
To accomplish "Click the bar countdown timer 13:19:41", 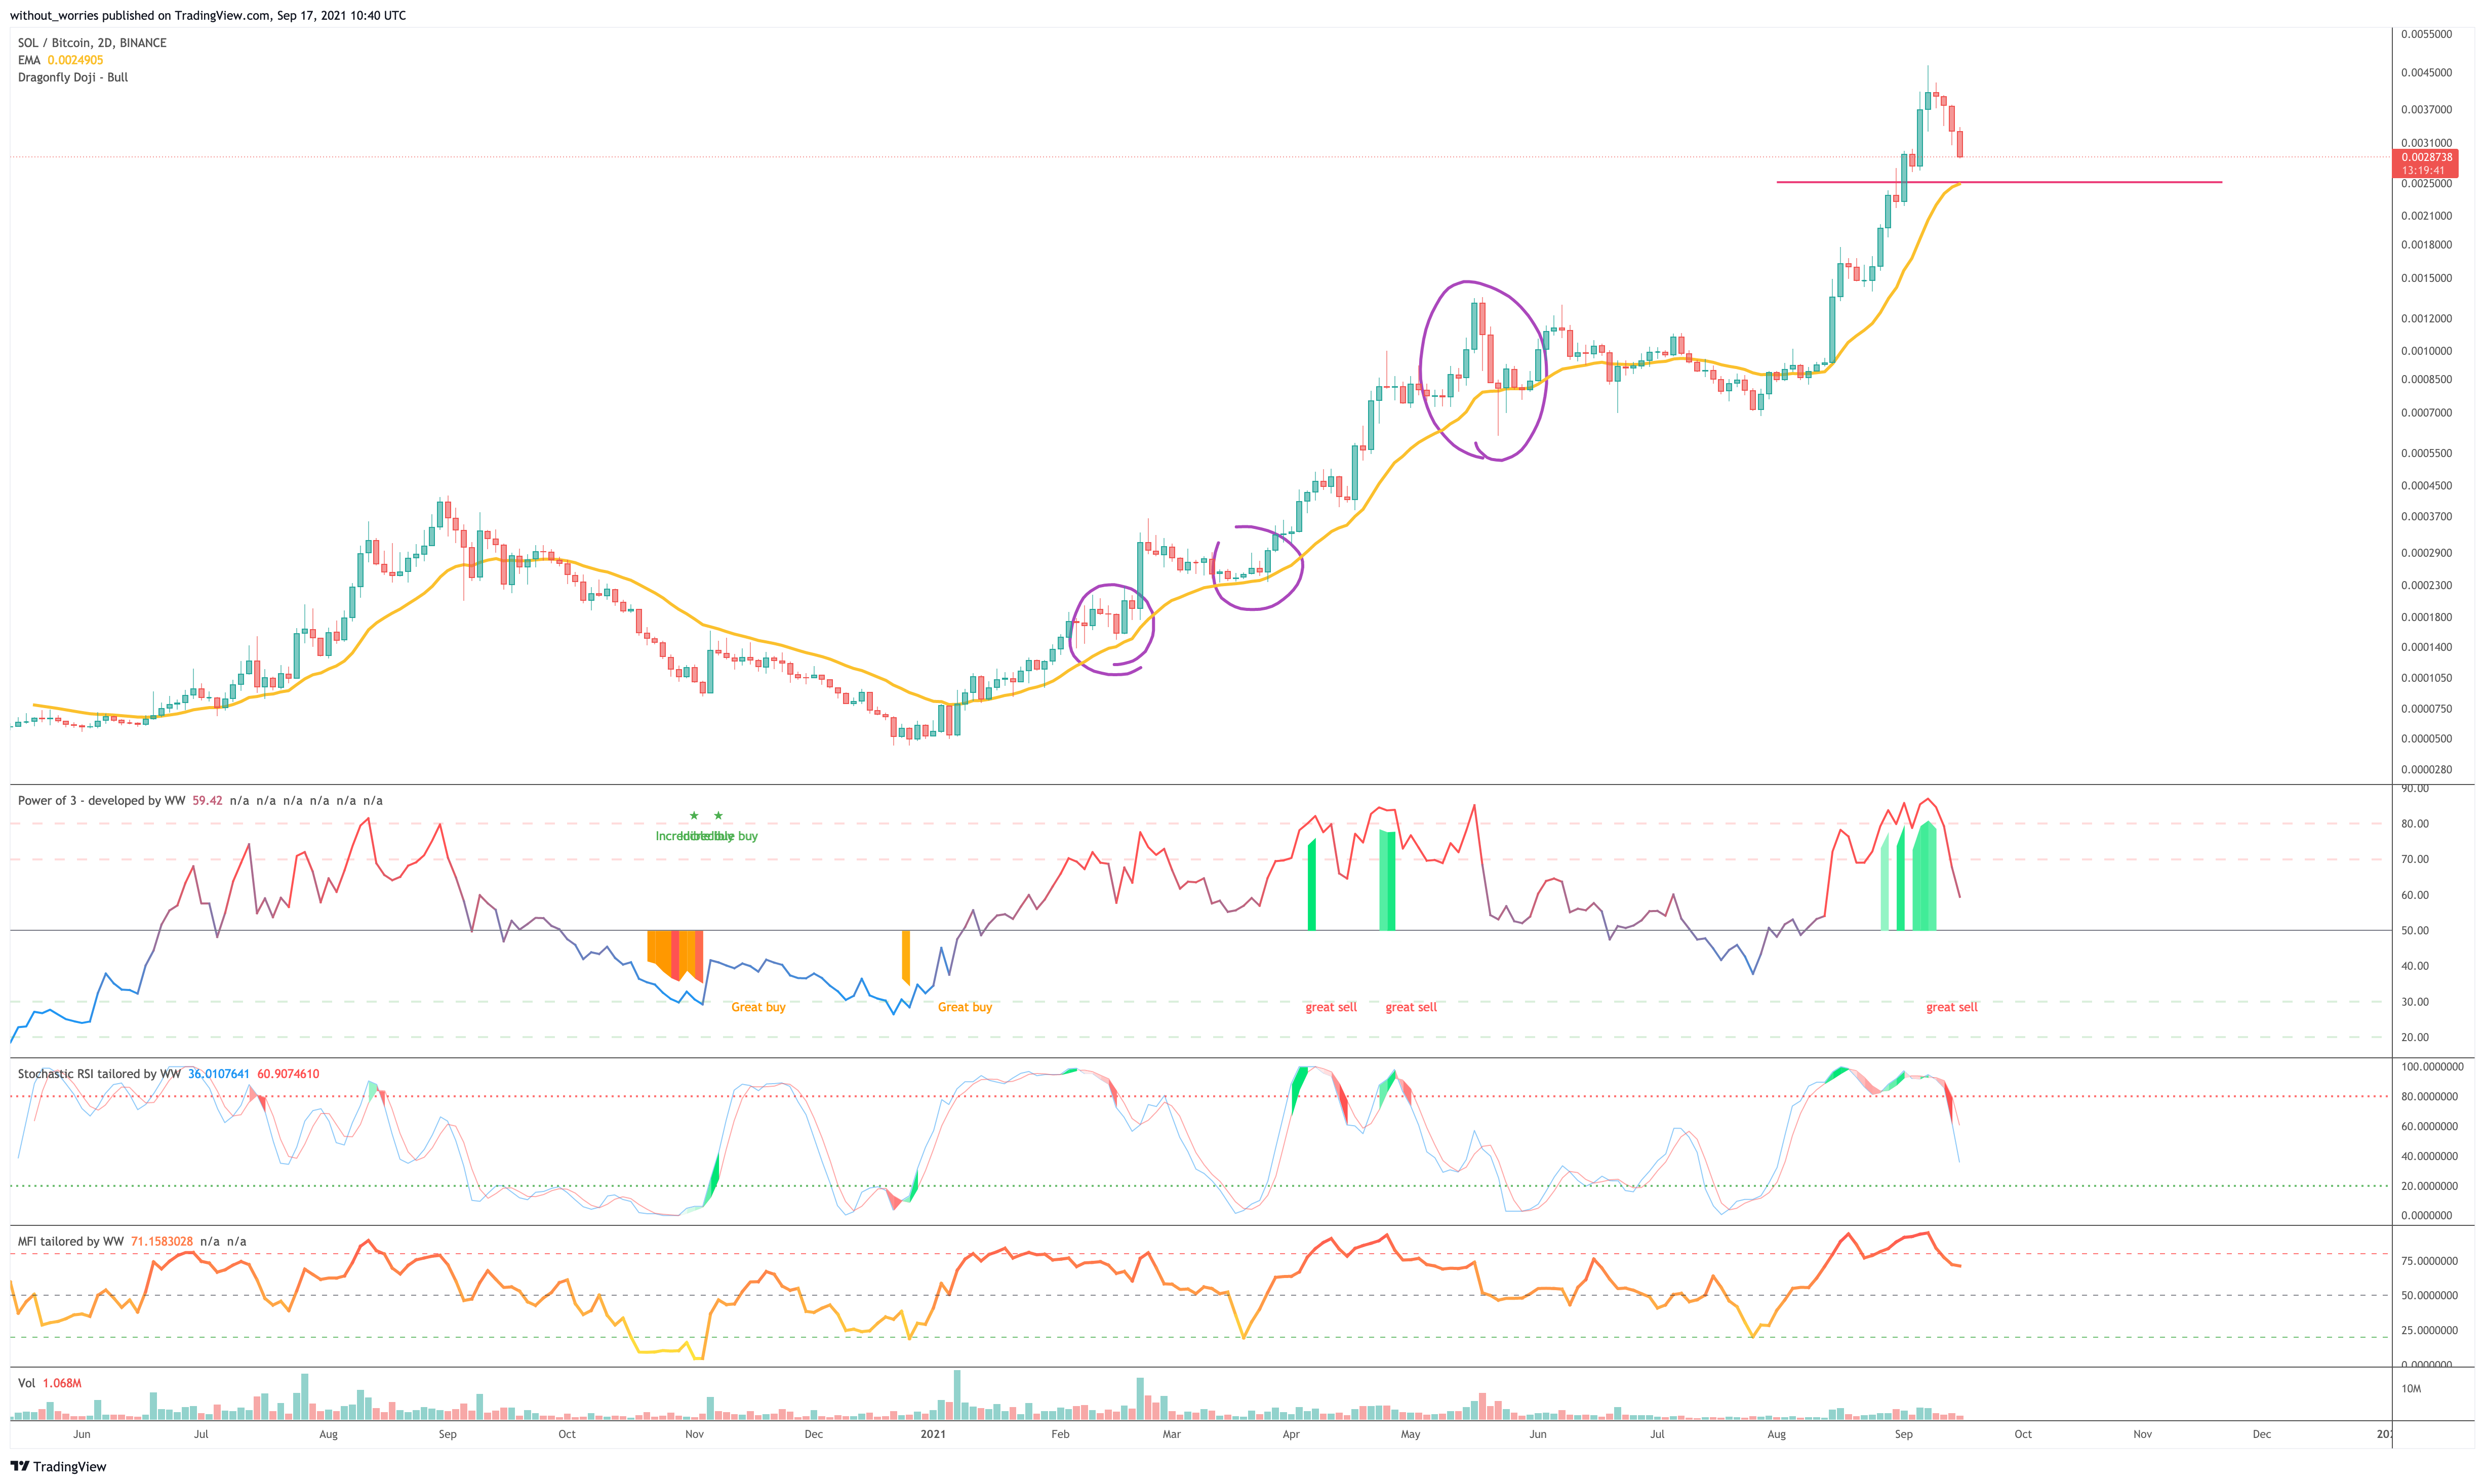I will tap(2422, 171).
